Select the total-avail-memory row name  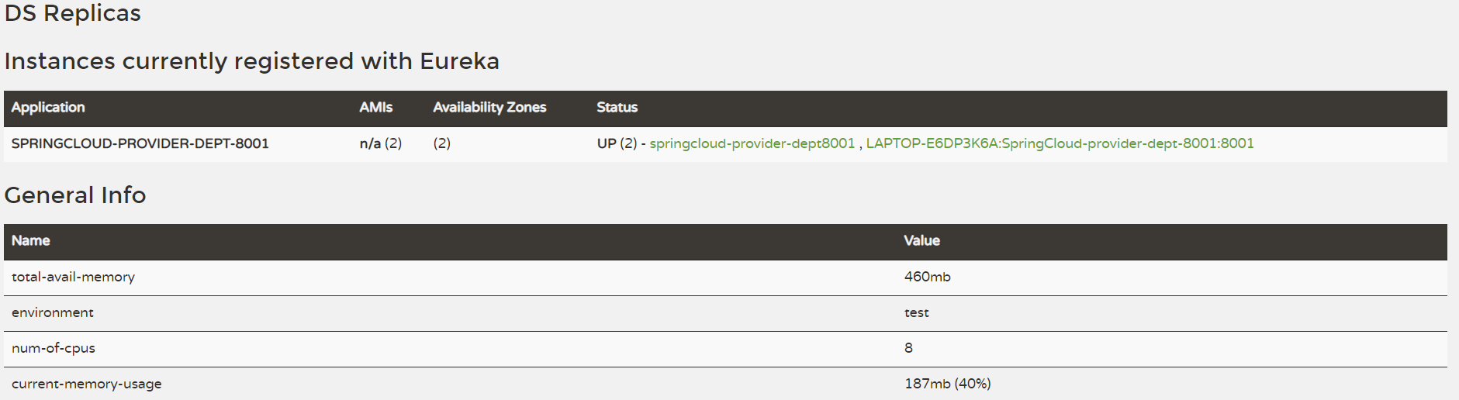click(73, 277)
